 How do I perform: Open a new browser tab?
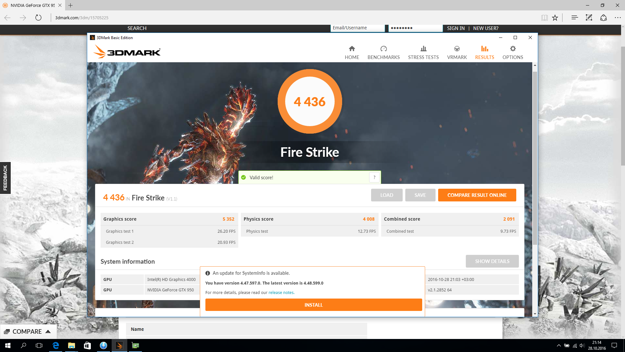pos(70,5)
